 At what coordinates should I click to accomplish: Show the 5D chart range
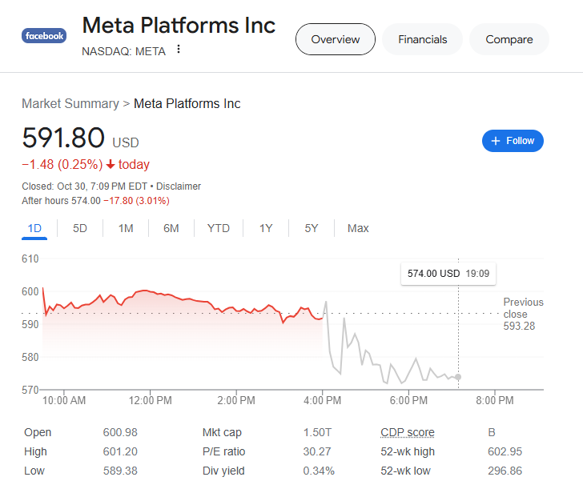tap(80, 228)
